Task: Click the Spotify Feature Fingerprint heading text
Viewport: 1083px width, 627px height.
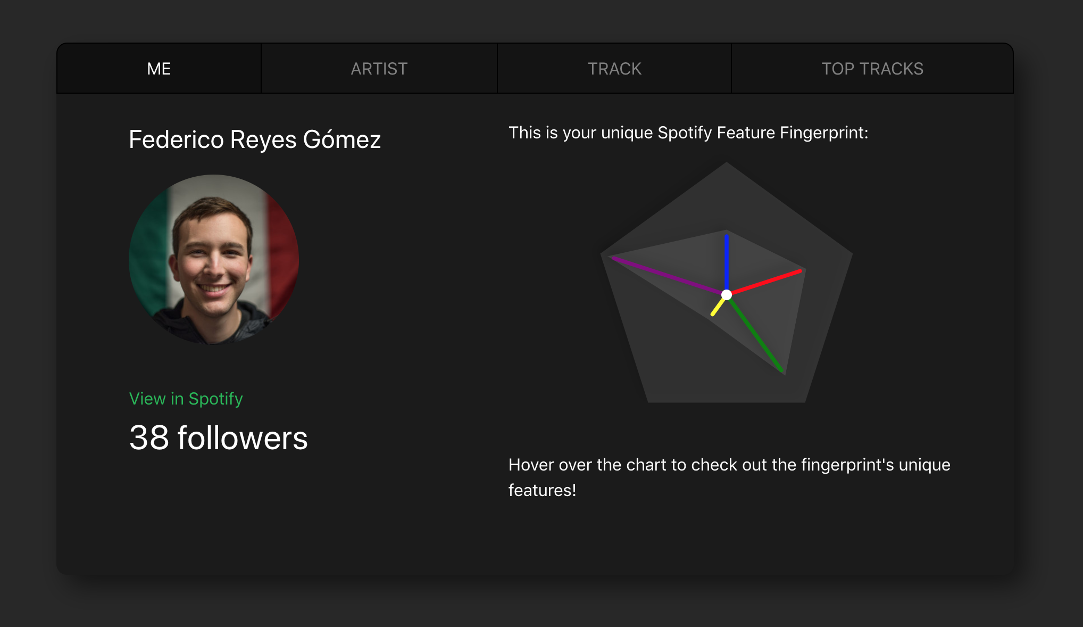Action: click(688, 133)
